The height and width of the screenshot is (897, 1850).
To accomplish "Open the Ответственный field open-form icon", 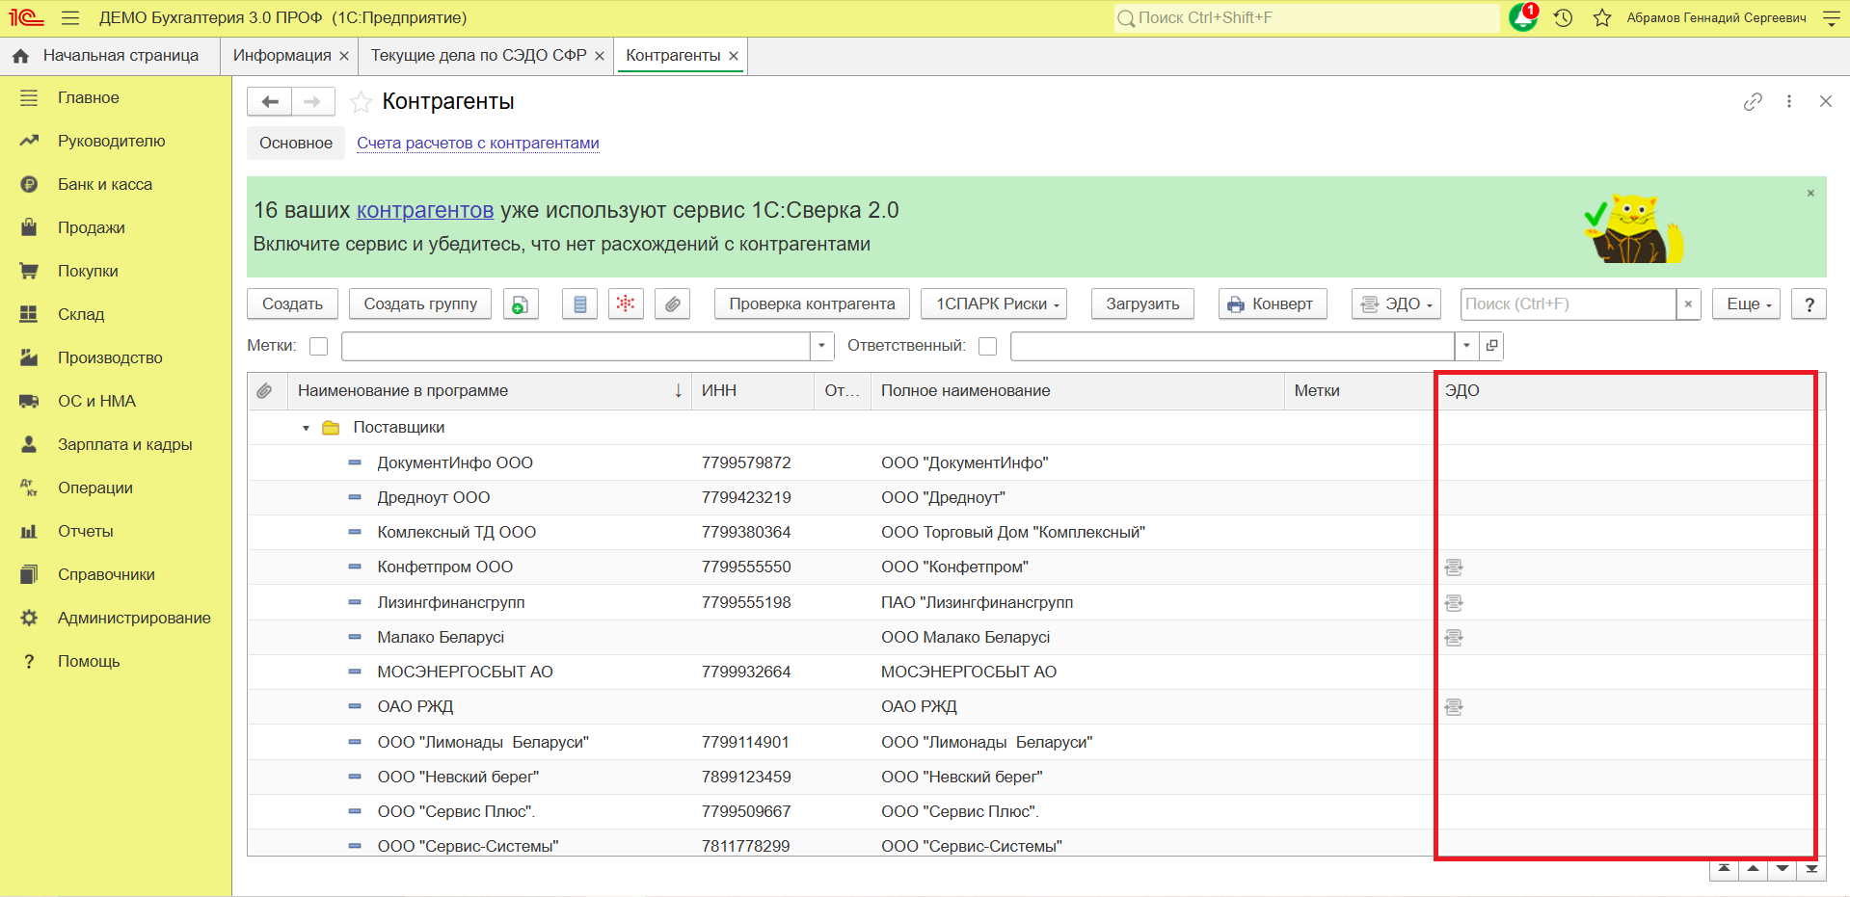I will pyautogui.click(x=1491, y=346).
